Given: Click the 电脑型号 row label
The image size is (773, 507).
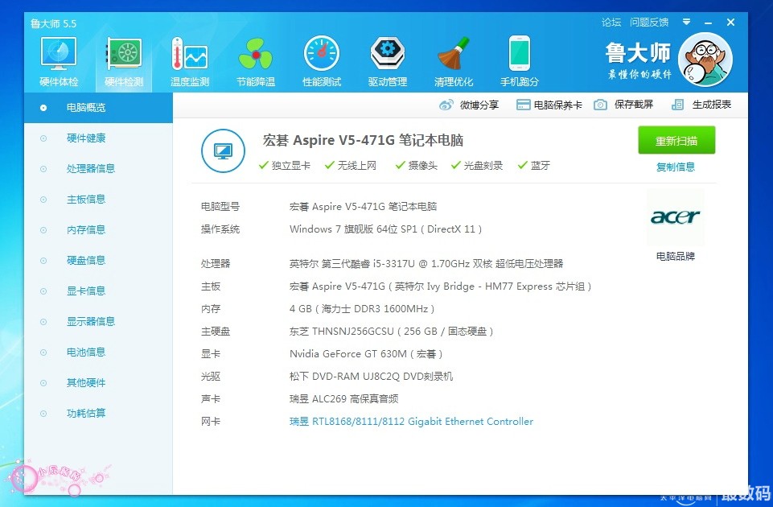Looking at the screenshot, I should click(x=220, y=206).
